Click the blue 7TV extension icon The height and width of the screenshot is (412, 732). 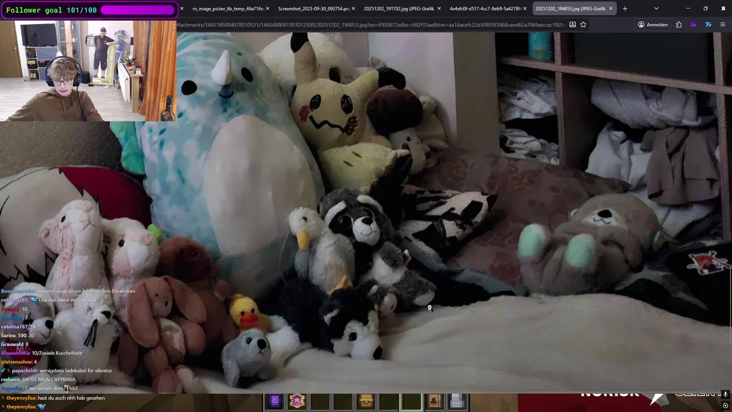point(708,25)
